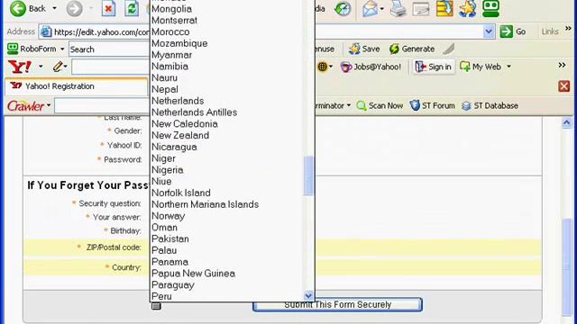
Task: Choose Northern Mariana Islands entry
Action: [x=205, y=204]
